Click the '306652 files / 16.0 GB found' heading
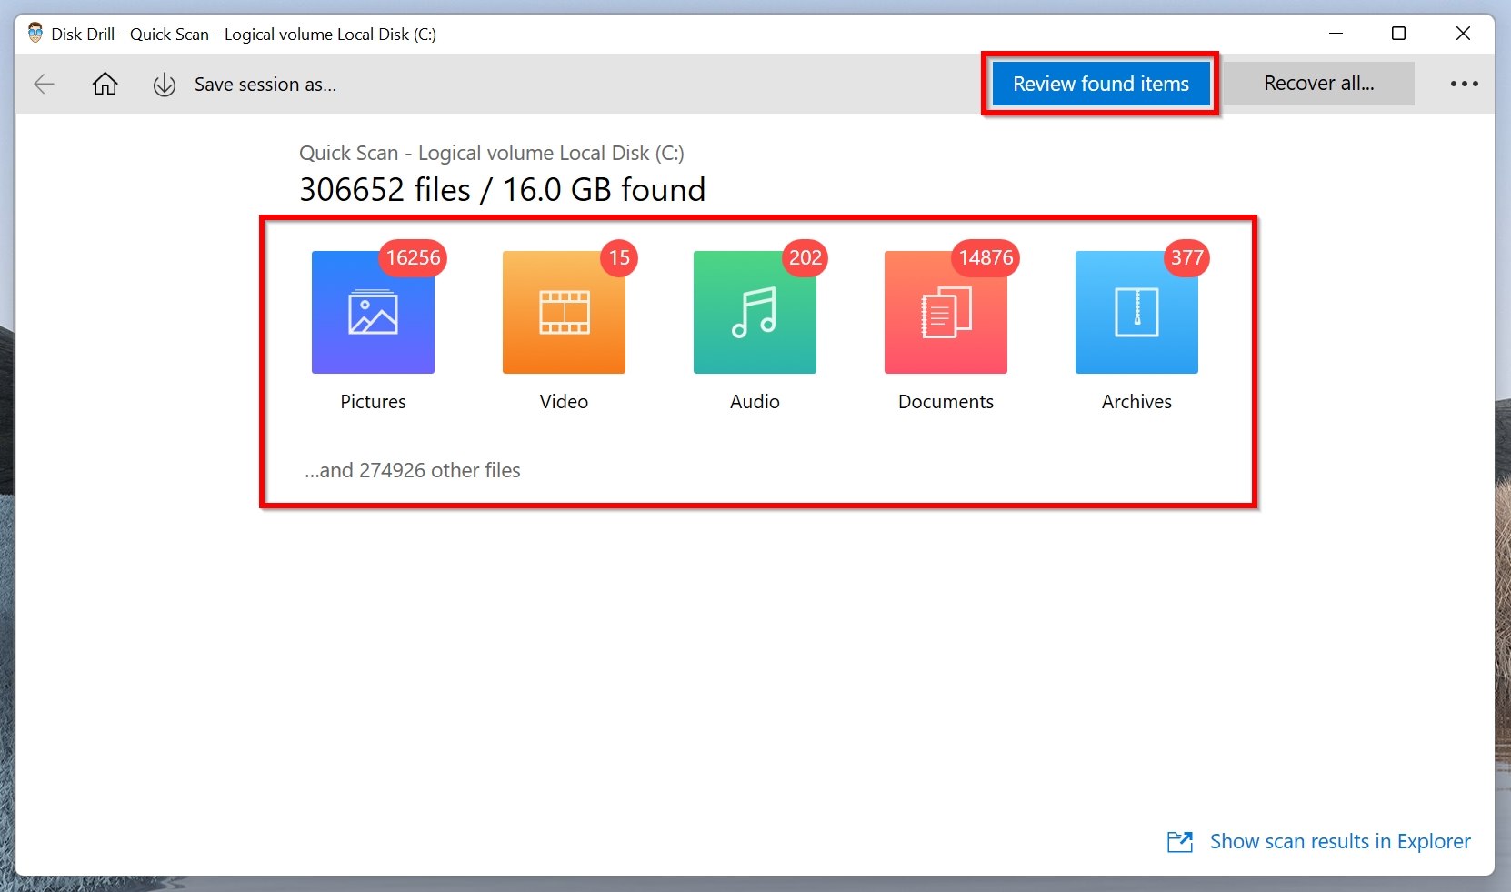The width and height of the screenshot is (1511, 892). [503, 190]
